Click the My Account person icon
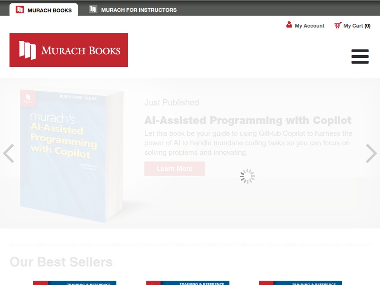 click(x=289, y=25)
